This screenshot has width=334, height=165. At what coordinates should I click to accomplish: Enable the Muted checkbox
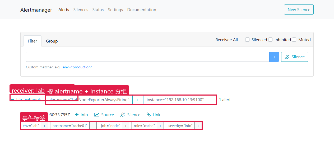[x=294, y=40]
